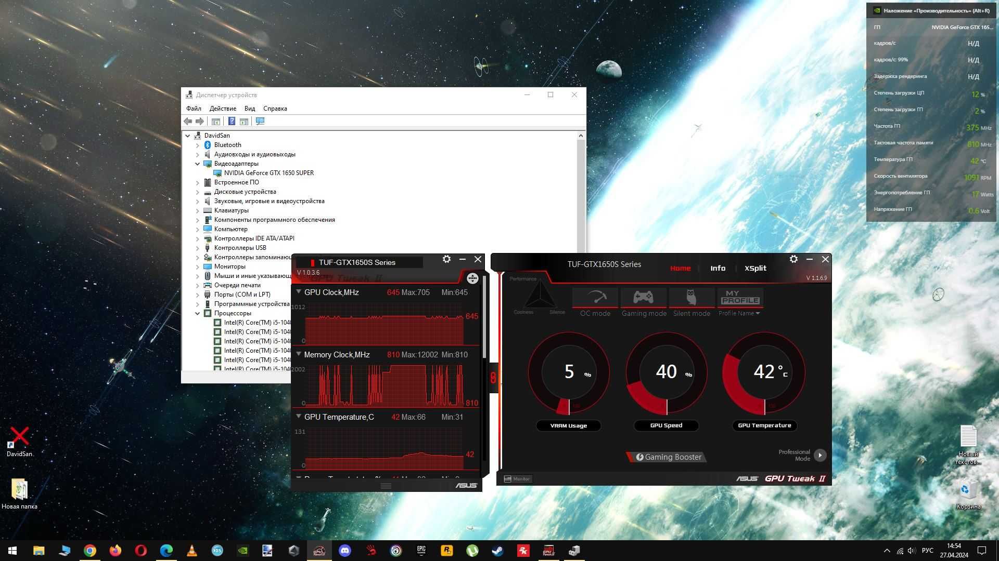
Task: Select NVIDIA GeForce GTX 1650 SUPER device
Action: [268, 173]
